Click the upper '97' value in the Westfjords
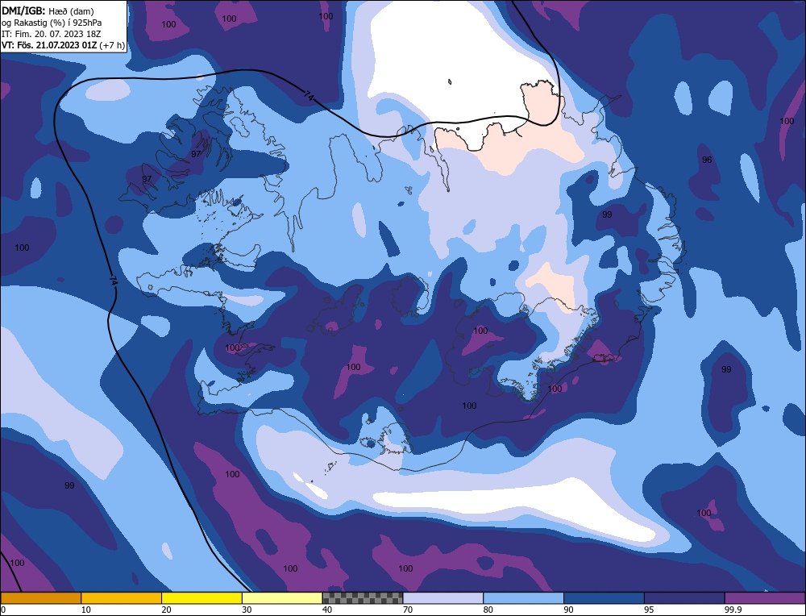 [x=196, y=154]
